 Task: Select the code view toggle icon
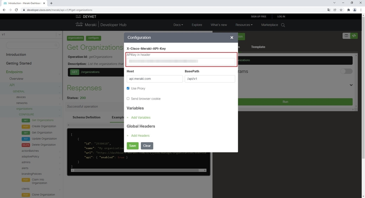[x=354, y=36]
